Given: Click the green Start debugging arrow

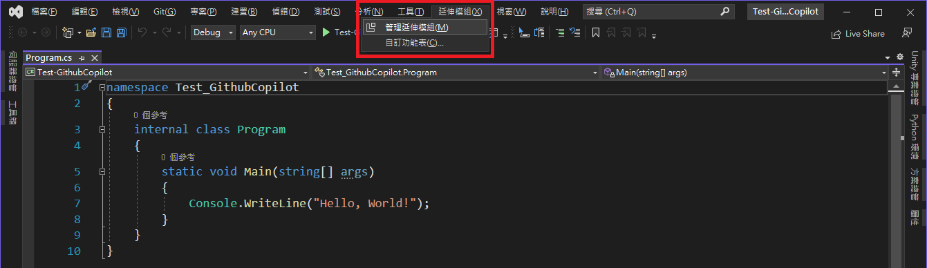Looking at the screenshot, I should pyautogui.click(x=326, y=32).
